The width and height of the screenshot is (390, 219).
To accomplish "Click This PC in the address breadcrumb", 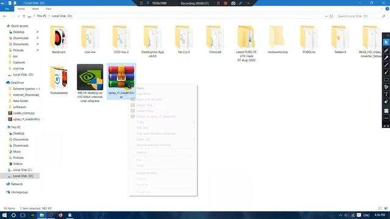I will [x=41, y=16].
